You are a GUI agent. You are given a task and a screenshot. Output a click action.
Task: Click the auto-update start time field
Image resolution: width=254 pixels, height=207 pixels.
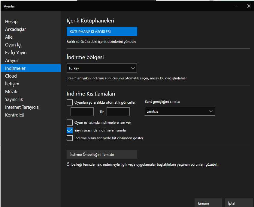82,112
